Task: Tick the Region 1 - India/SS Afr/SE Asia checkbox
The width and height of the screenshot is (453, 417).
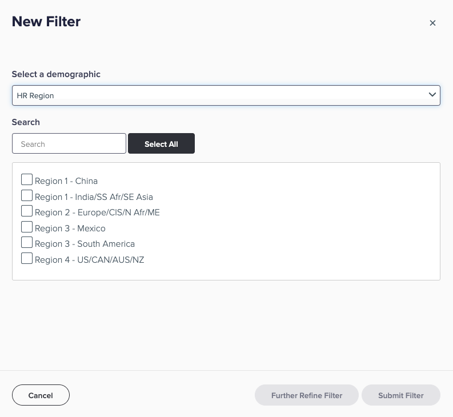Action: (x=27, y=195)
